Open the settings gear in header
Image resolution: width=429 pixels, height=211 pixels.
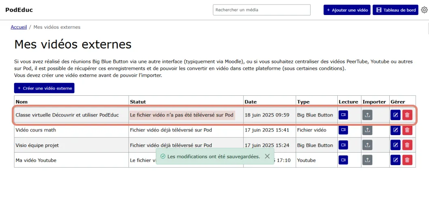pos(424,10)
